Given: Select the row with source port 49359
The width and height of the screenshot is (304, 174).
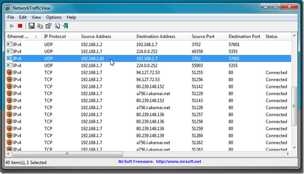Looking at the screenshot, I should tap(148, 51).
